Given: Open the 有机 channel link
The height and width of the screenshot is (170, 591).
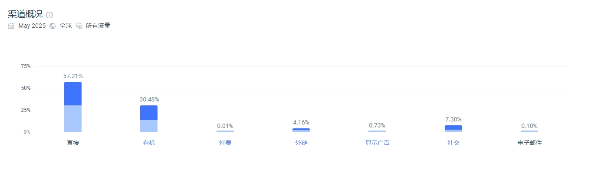Looking at the screenshot, I should 149,143.
